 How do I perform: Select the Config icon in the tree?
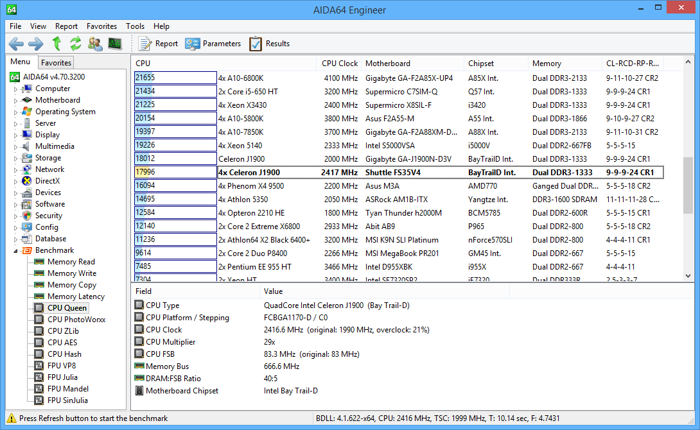tap(27, 227)
